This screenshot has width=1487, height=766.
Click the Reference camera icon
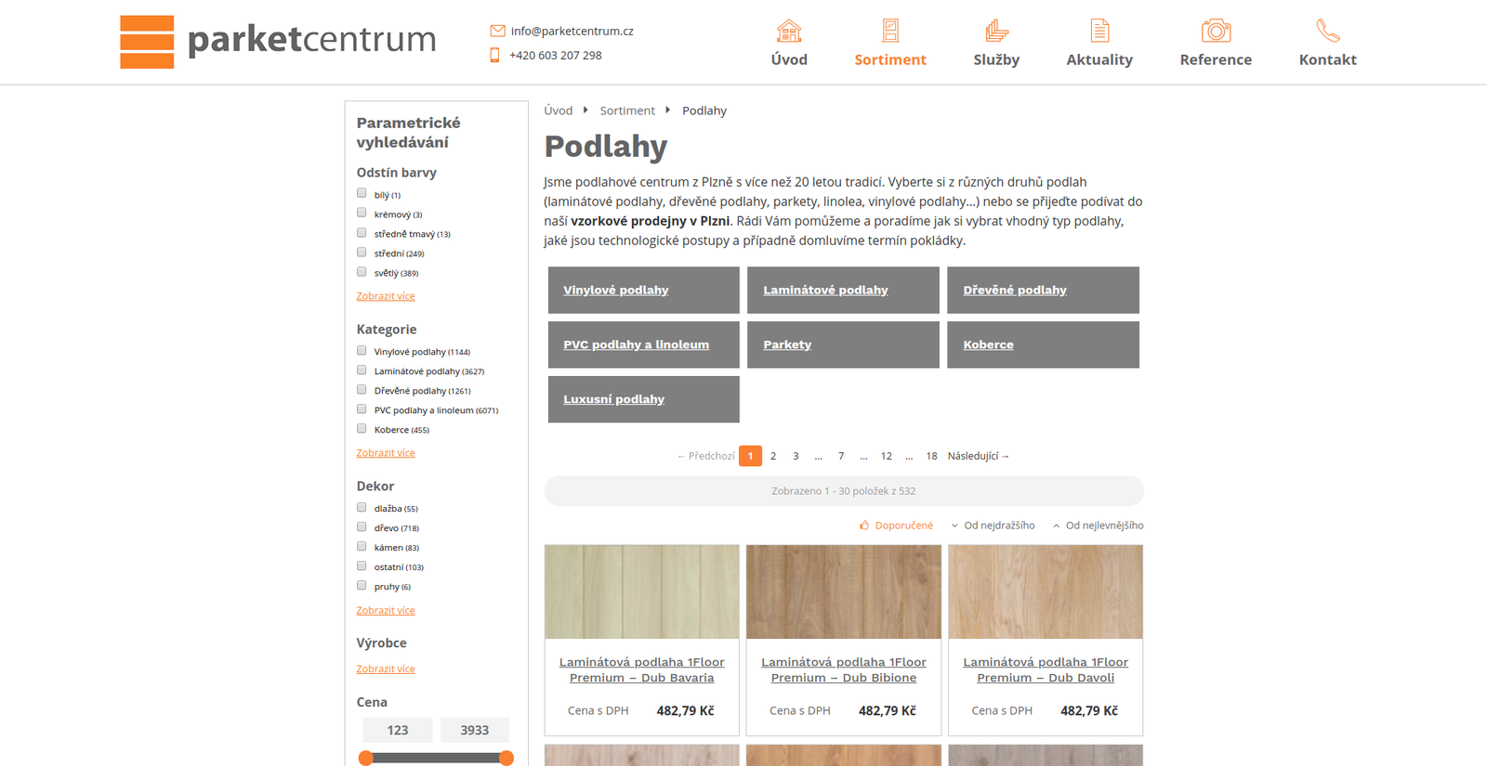click(x=1216, y=32)
